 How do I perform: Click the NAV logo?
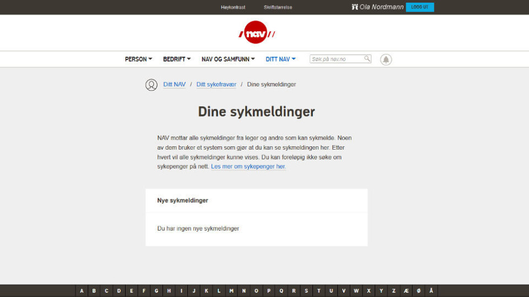point(256,32)
